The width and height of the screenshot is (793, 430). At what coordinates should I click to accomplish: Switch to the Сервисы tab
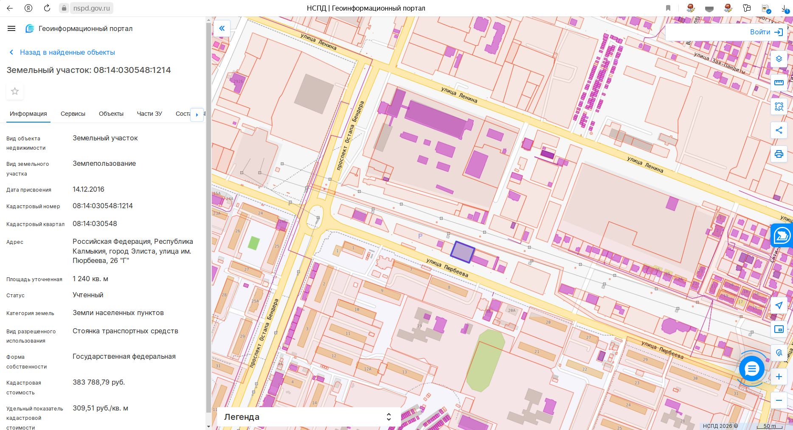pyautogui.click(x=73, y=114)
